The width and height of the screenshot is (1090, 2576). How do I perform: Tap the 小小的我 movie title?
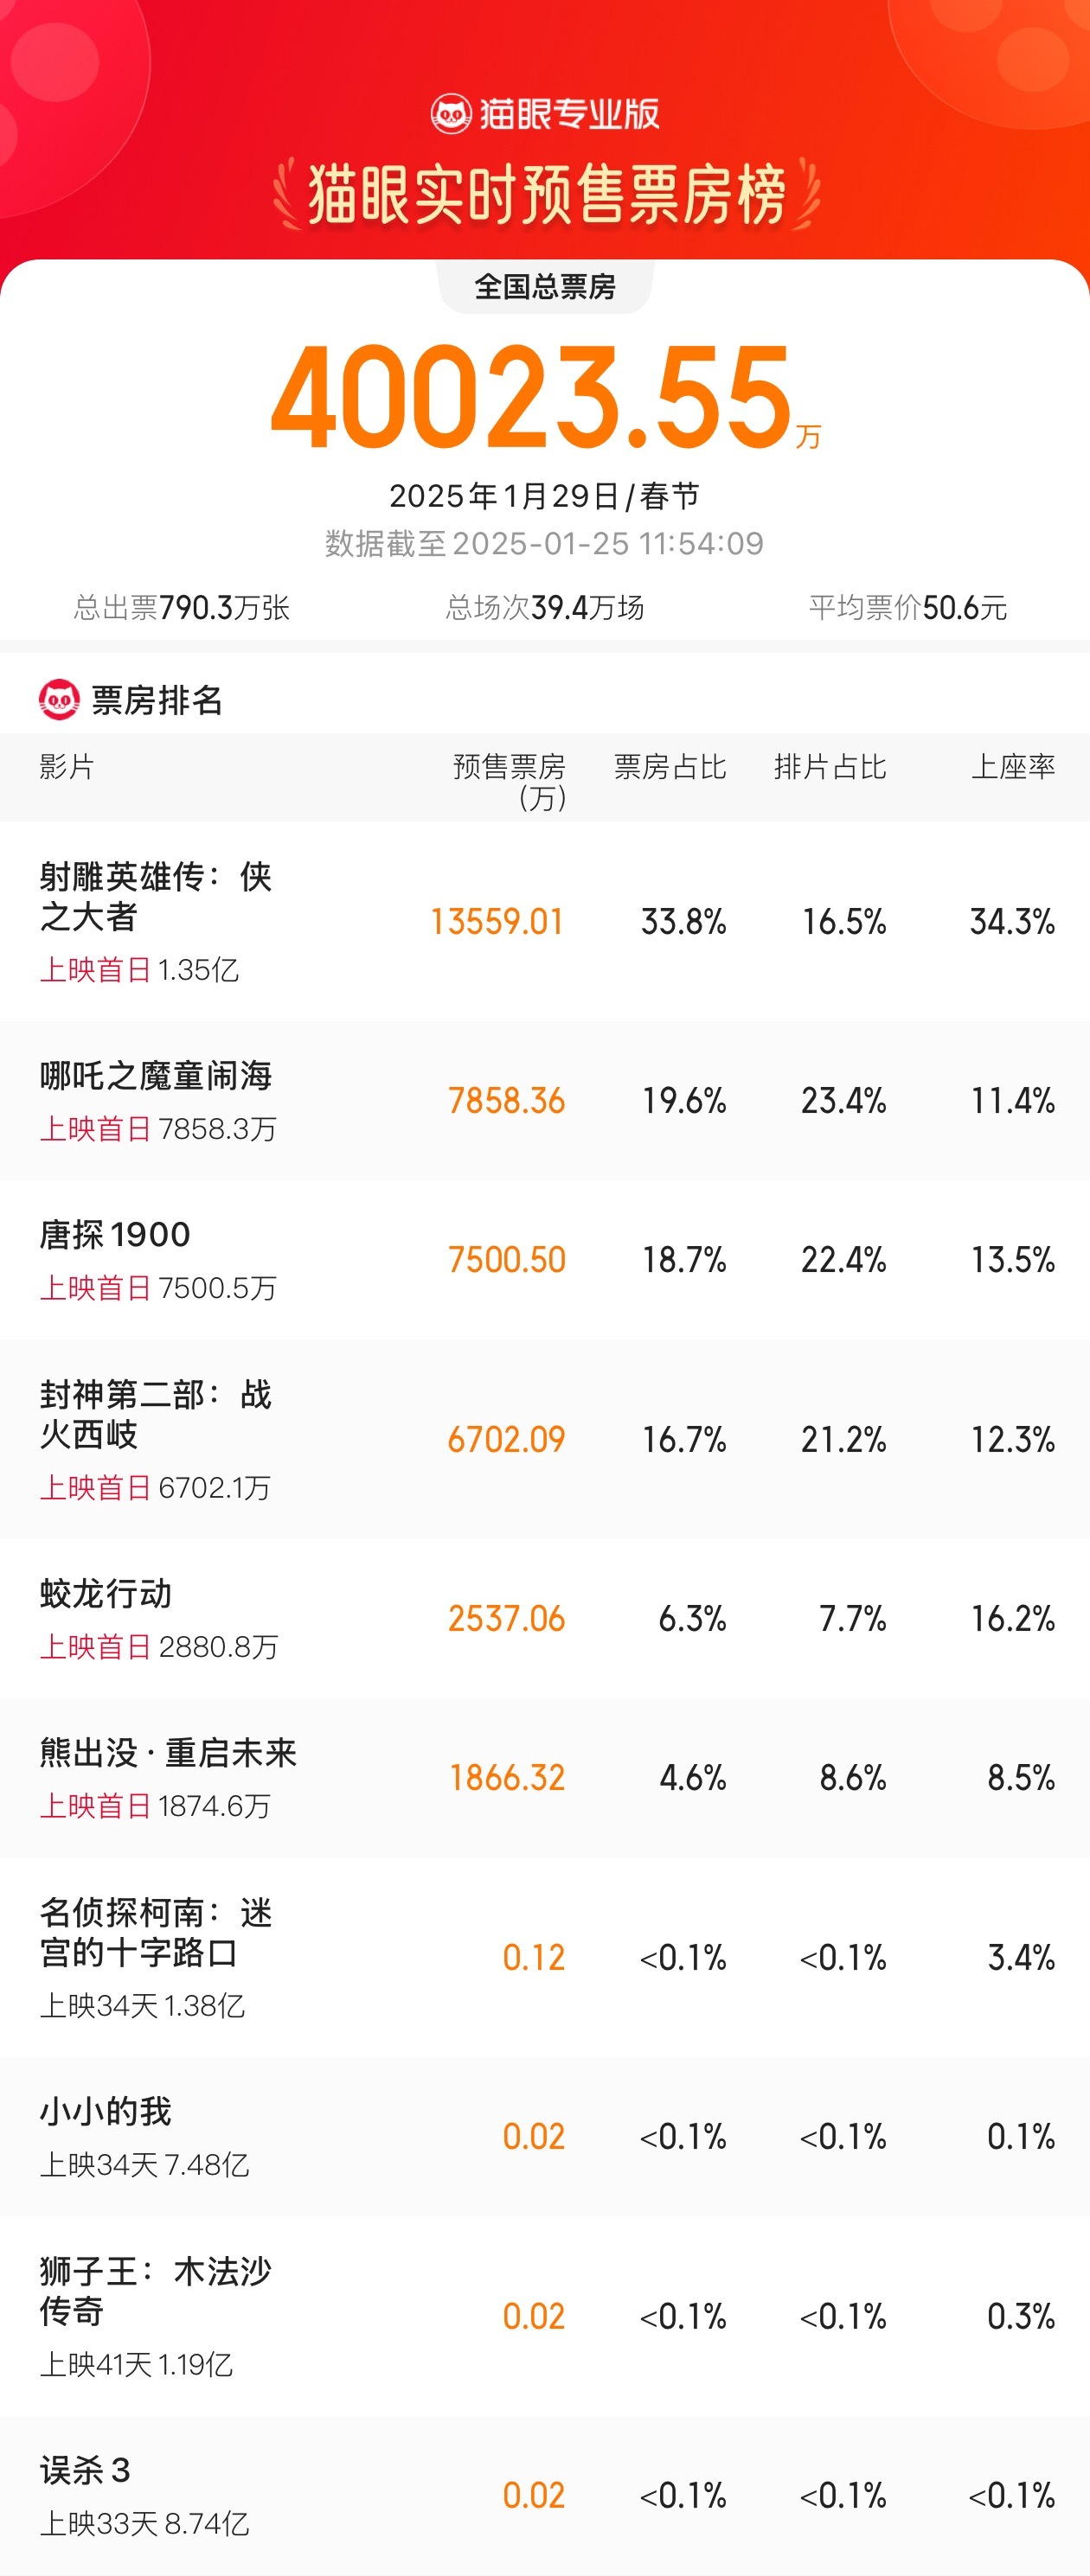point(106,2112)
